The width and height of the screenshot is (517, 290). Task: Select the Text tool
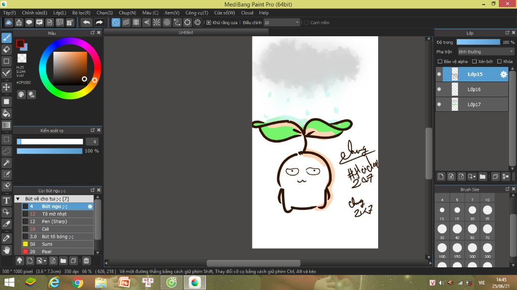click(x=6, y=200)
